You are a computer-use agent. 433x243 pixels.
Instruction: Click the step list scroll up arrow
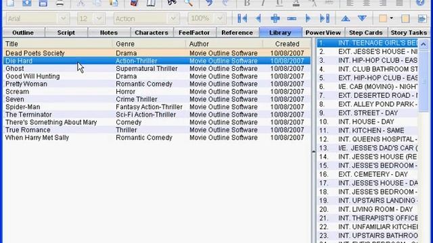[x=424, y=44]
